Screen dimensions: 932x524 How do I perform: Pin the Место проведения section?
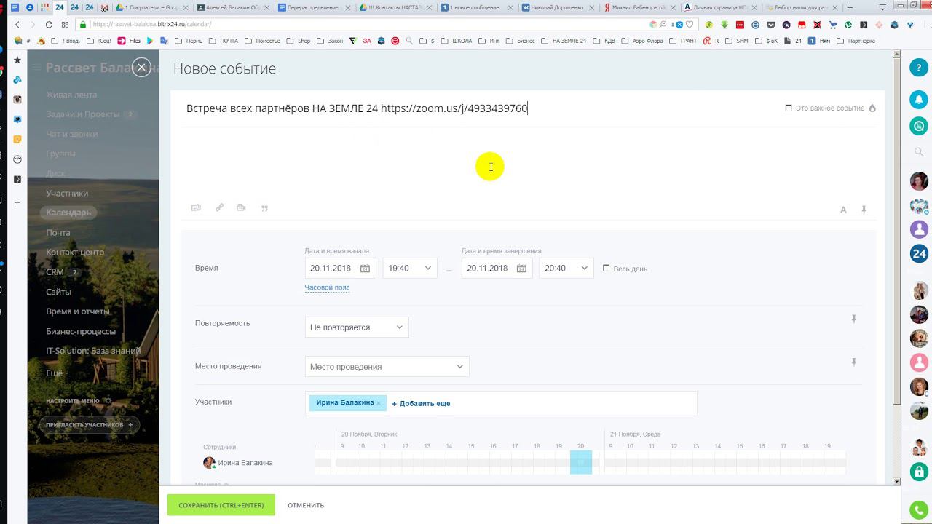pos(854,362)
